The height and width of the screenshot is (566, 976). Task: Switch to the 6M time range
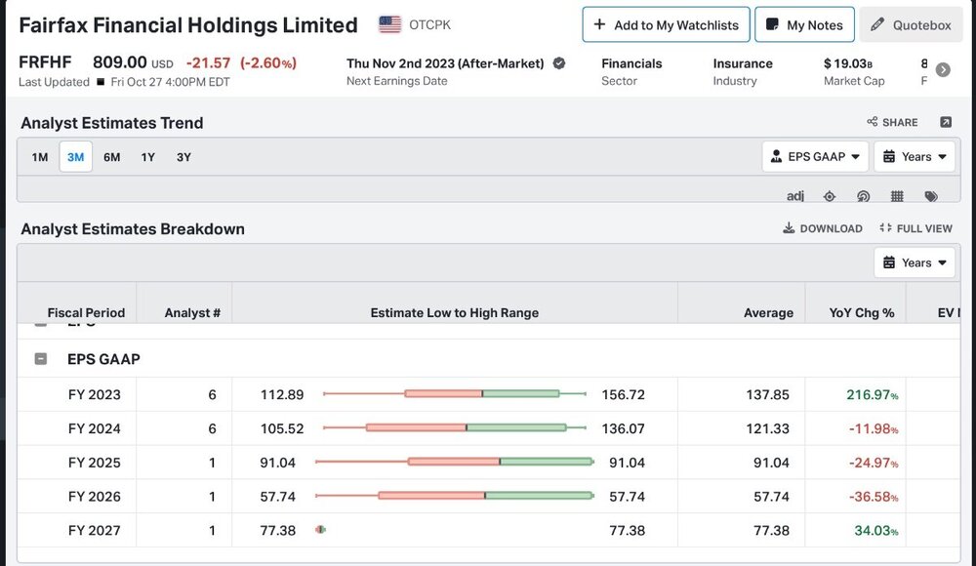point(112,157)
